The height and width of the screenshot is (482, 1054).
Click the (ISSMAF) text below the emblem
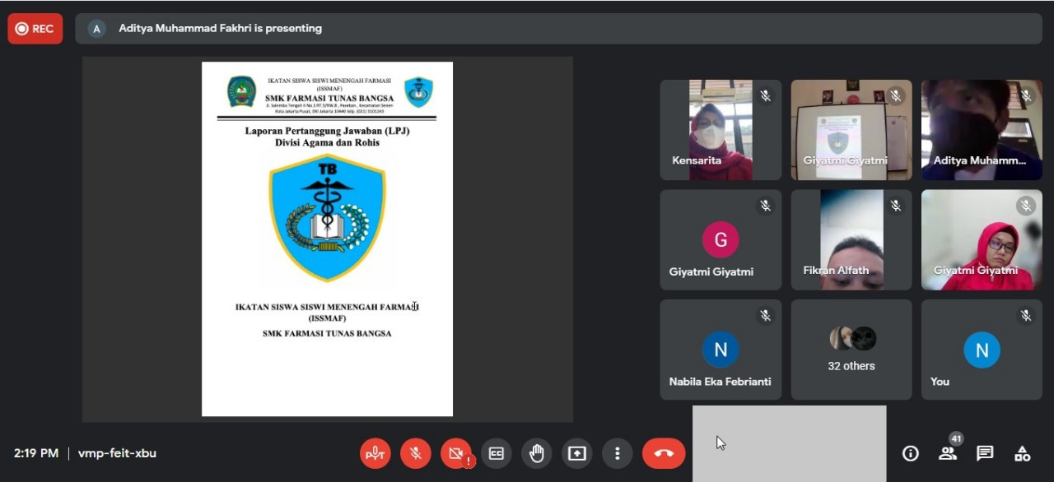327,318
